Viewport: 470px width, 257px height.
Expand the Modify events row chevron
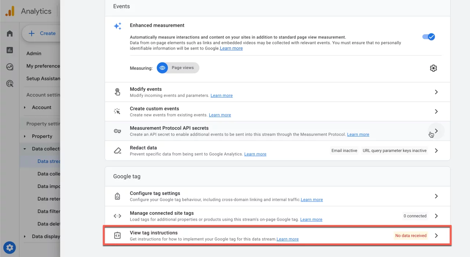point(436,92)
